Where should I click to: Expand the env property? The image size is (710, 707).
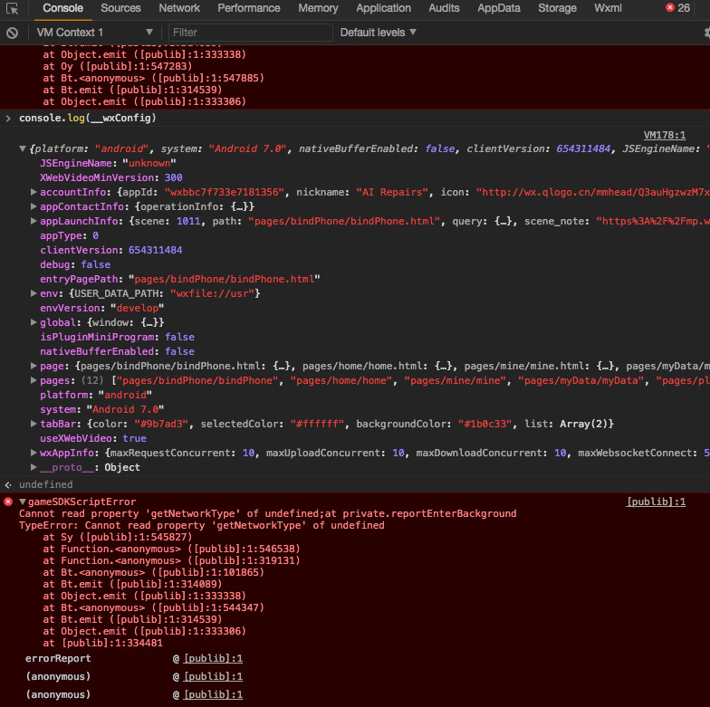pos(34,293)
